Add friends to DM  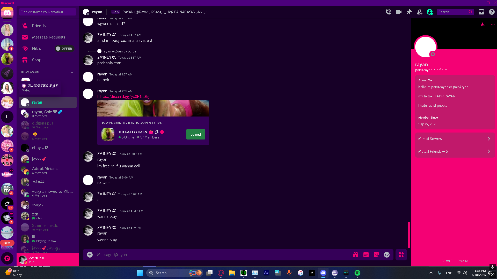click(419, 12)
